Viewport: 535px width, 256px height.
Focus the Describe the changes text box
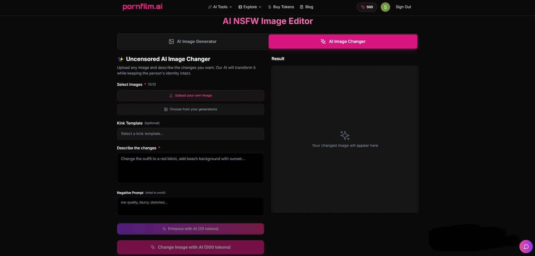pyautogui.click(x=191, y=168)
